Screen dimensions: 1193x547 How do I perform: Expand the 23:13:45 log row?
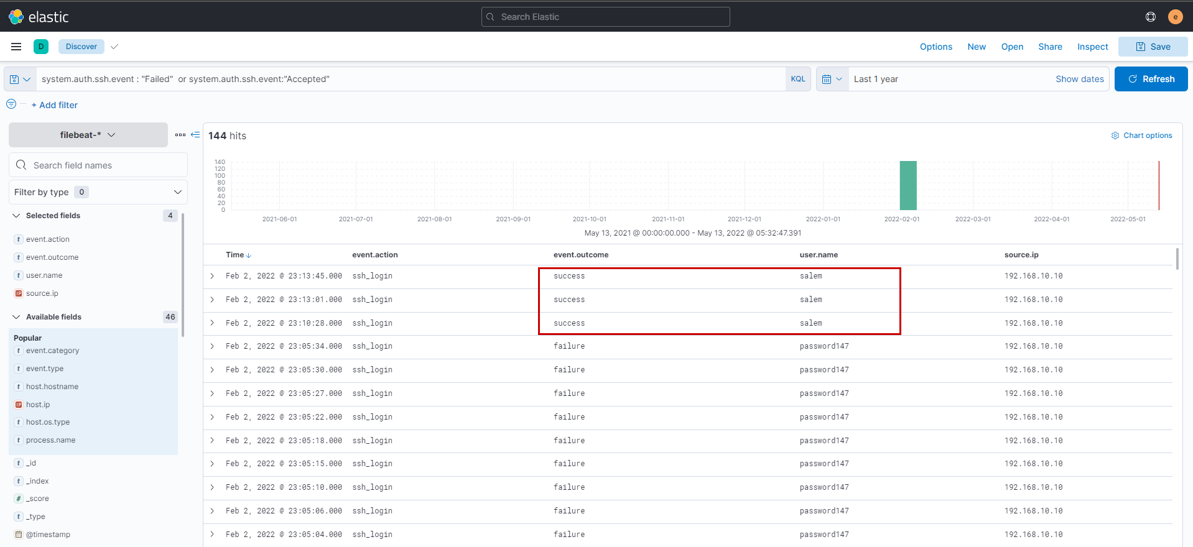click(x=213, y=276)
